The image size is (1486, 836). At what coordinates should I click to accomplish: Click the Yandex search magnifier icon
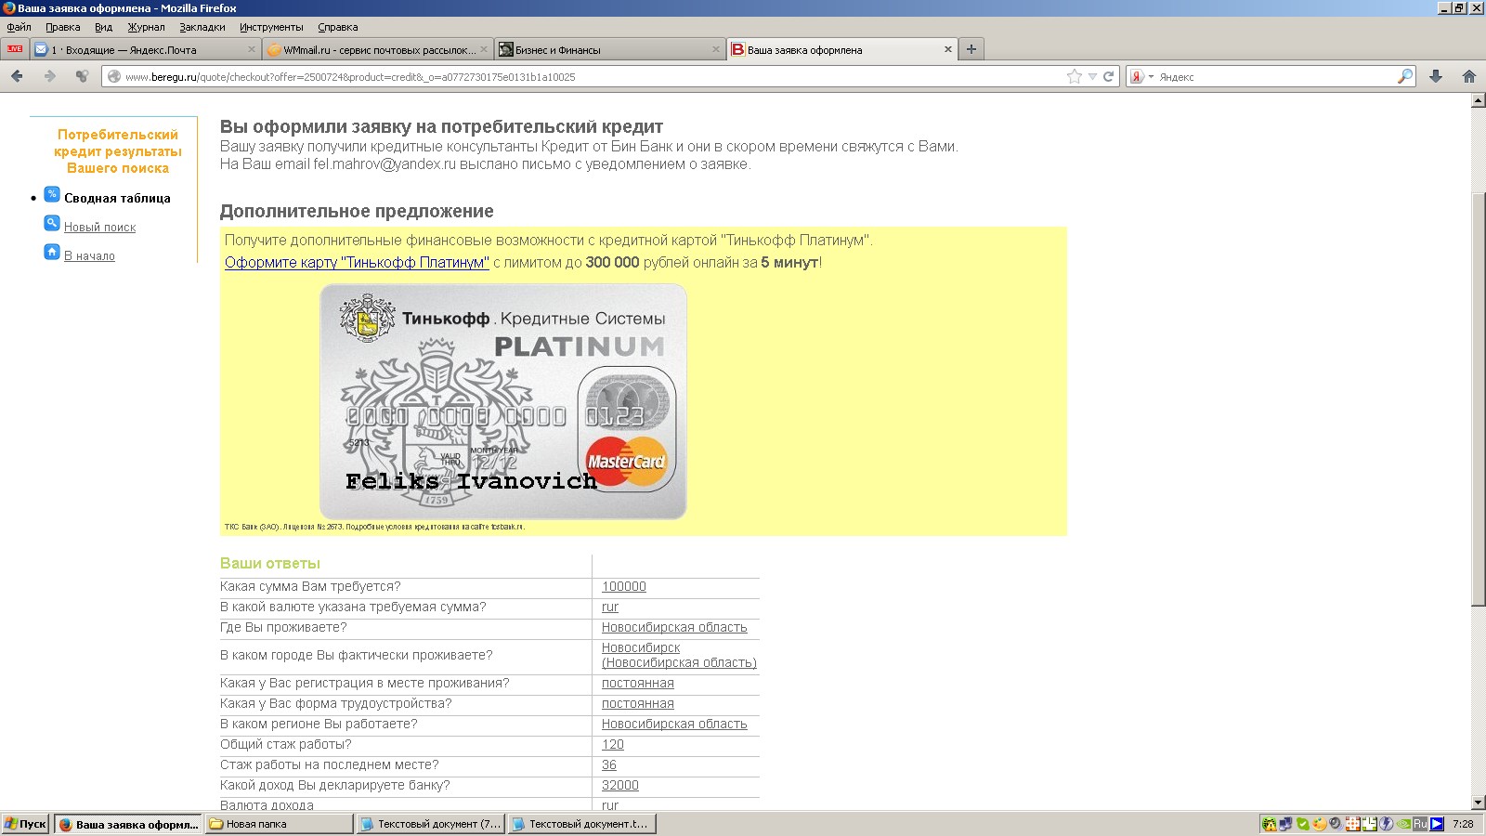(1405, 76)
